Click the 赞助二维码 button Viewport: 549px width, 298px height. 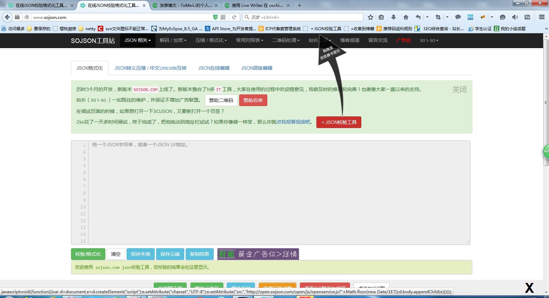click(221, 100)
